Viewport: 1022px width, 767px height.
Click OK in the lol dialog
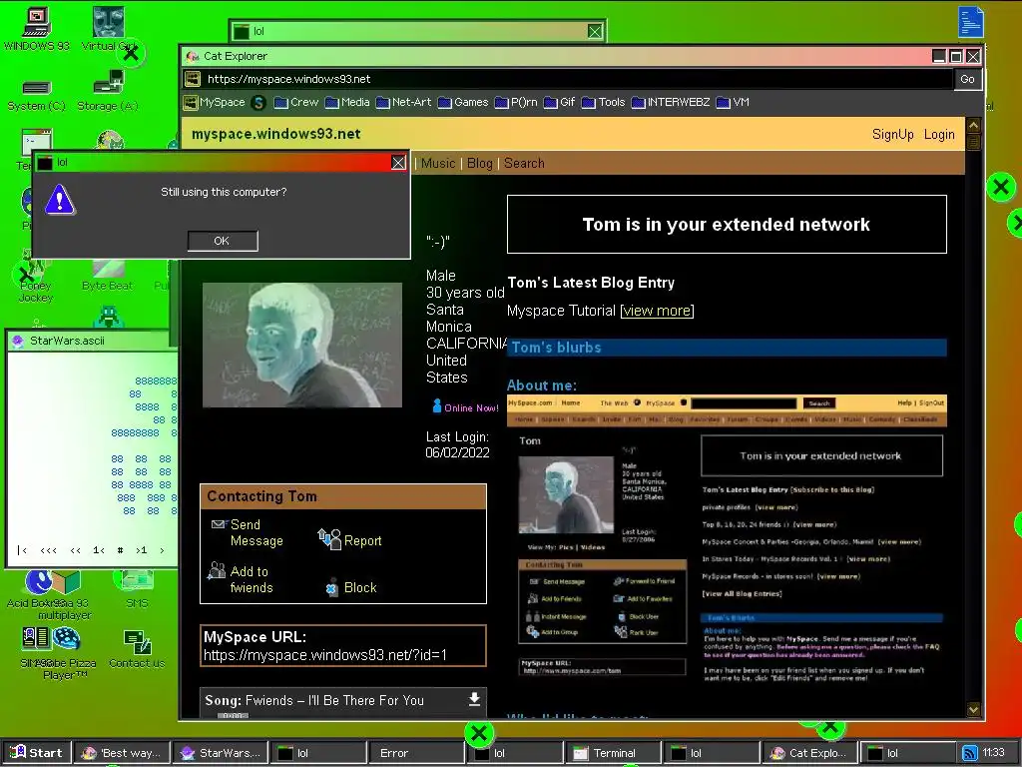pos(223,241)
